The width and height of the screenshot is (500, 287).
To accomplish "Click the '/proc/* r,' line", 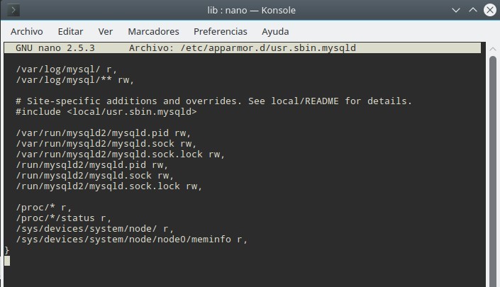I will (x=44, y=208).
